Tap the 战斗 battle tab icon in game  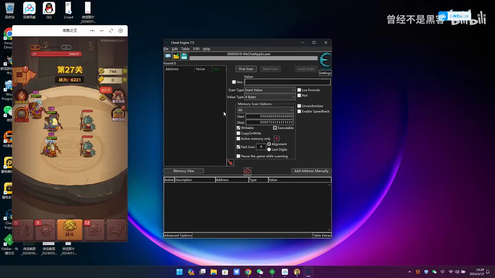point(70,229)
